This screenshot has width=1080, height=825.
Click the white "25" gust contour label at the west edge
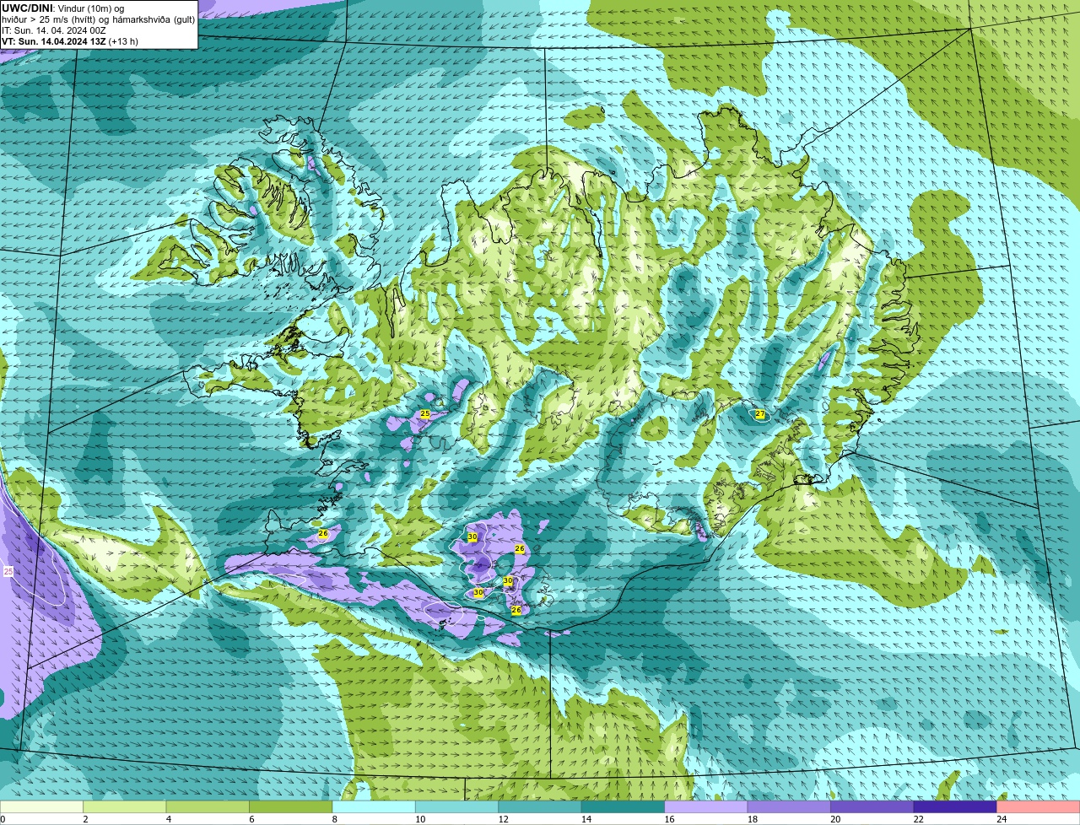8,572
